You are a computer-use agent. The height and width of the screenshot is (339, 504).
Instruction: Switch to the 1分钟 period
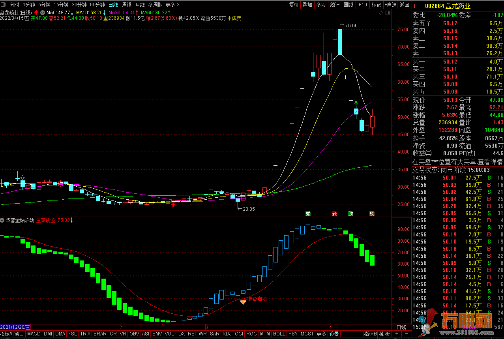29,5
